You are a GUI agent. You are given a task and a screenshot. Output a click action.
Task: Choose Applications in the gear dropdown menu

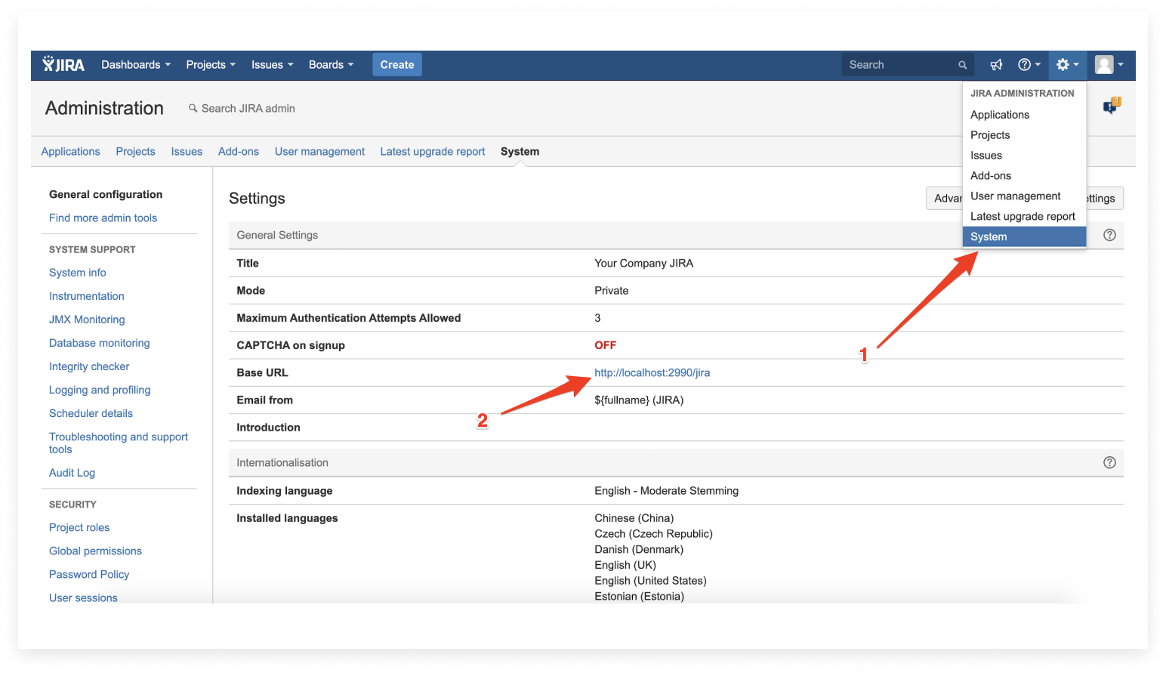tap(1024, 115)
